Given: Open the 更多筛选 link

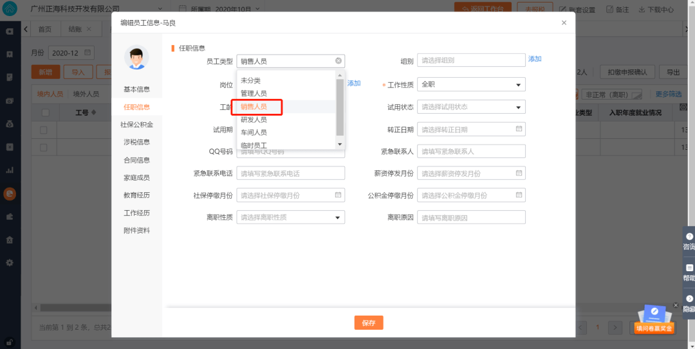Looking at the screenshot, I should click(669, 94).
